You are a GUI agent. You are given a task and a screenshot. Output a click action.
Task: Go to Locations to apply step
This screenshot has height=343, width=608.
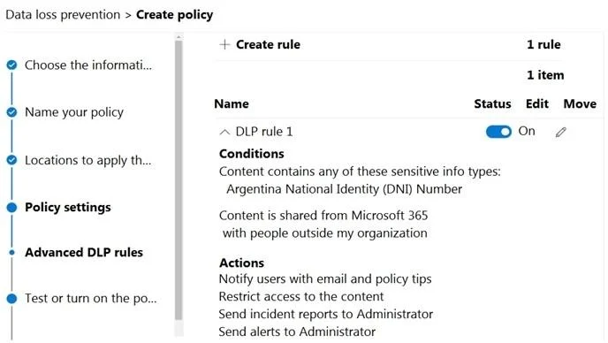click(x=88, y=160)
